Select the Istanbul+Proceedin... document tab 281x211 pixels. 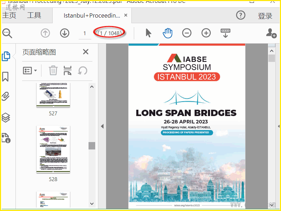pos(92,15)
